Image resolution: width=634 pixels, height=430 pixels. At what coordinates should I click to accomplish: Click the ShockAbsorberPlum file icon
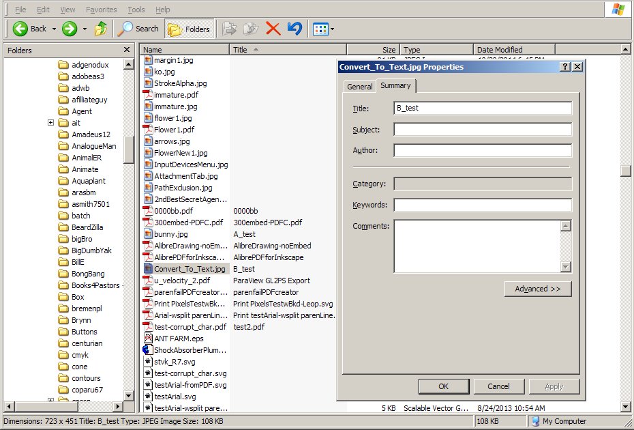148,350
